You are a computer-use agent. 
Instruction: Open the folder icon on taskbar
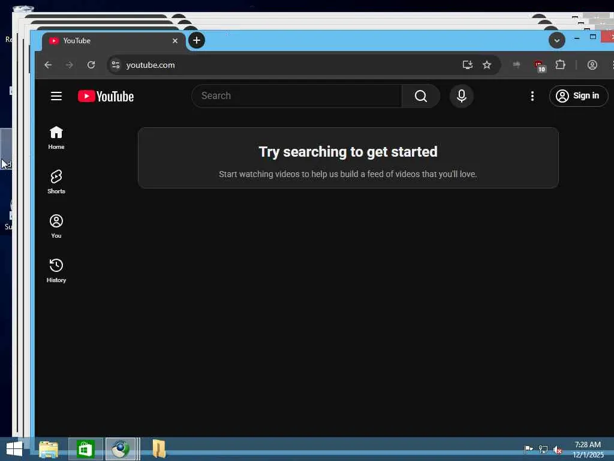click(x=158, y=449)
